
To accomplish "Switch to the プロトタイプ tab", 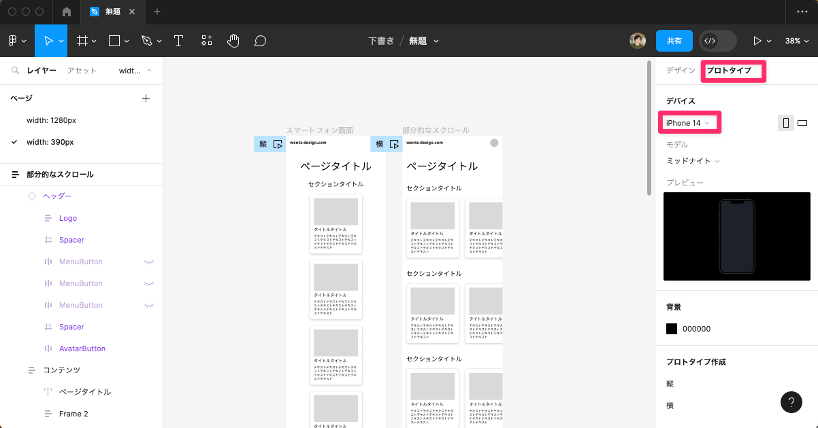I will (x=729, y=71).
